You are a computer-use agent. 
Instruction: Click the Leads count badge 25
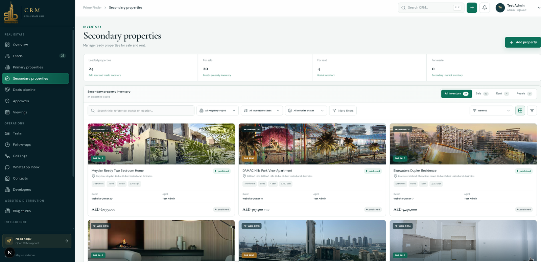point(63,56)
